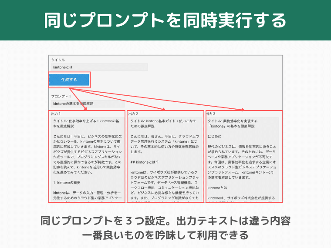Click inside the 出力1 text area
The height and width of the screenshot is (248, 331).
point(87,160)
